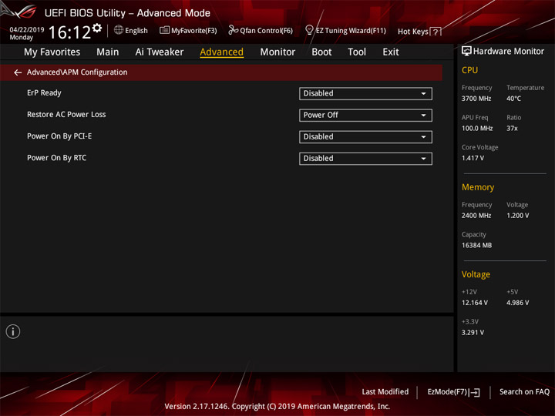Viewport: 555px width, 416px height.
Task: Click the settings gear next to the clock
Action: pos(97,29)
